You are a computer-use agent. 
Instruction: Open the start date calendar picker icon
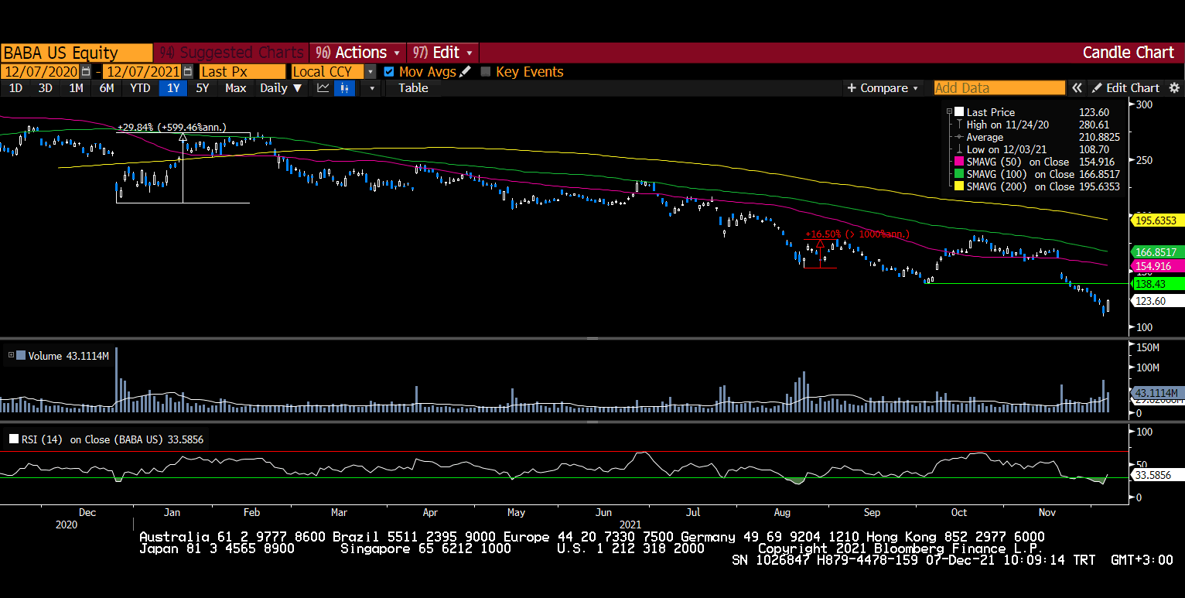[86, 71]
